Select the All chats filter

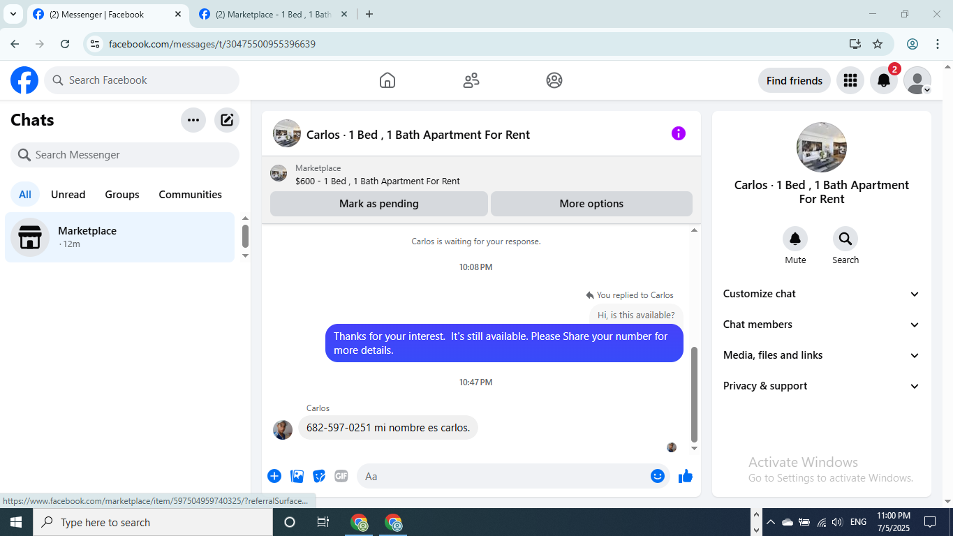click(25, 195)
